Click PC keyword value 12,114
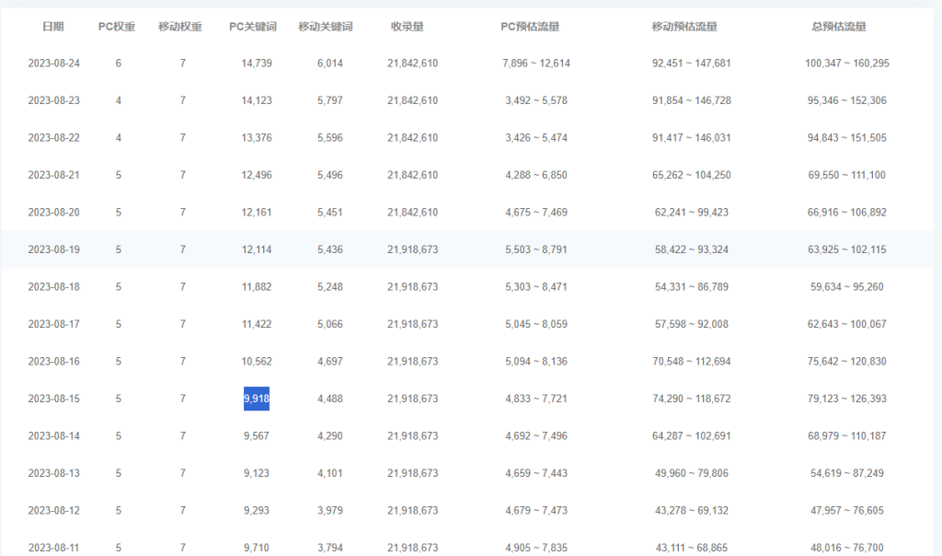Image resolution: width=942 pixels, height=556 pixels. pos(257,249)
